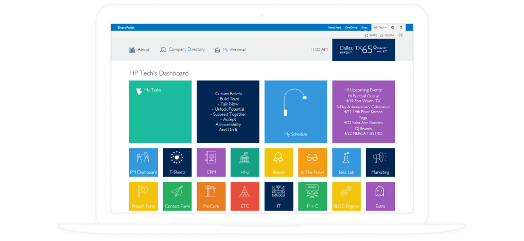Open the T-Sheets tile
The width and height of the screenshot is (524, 241).
click(x=177, y=162)
